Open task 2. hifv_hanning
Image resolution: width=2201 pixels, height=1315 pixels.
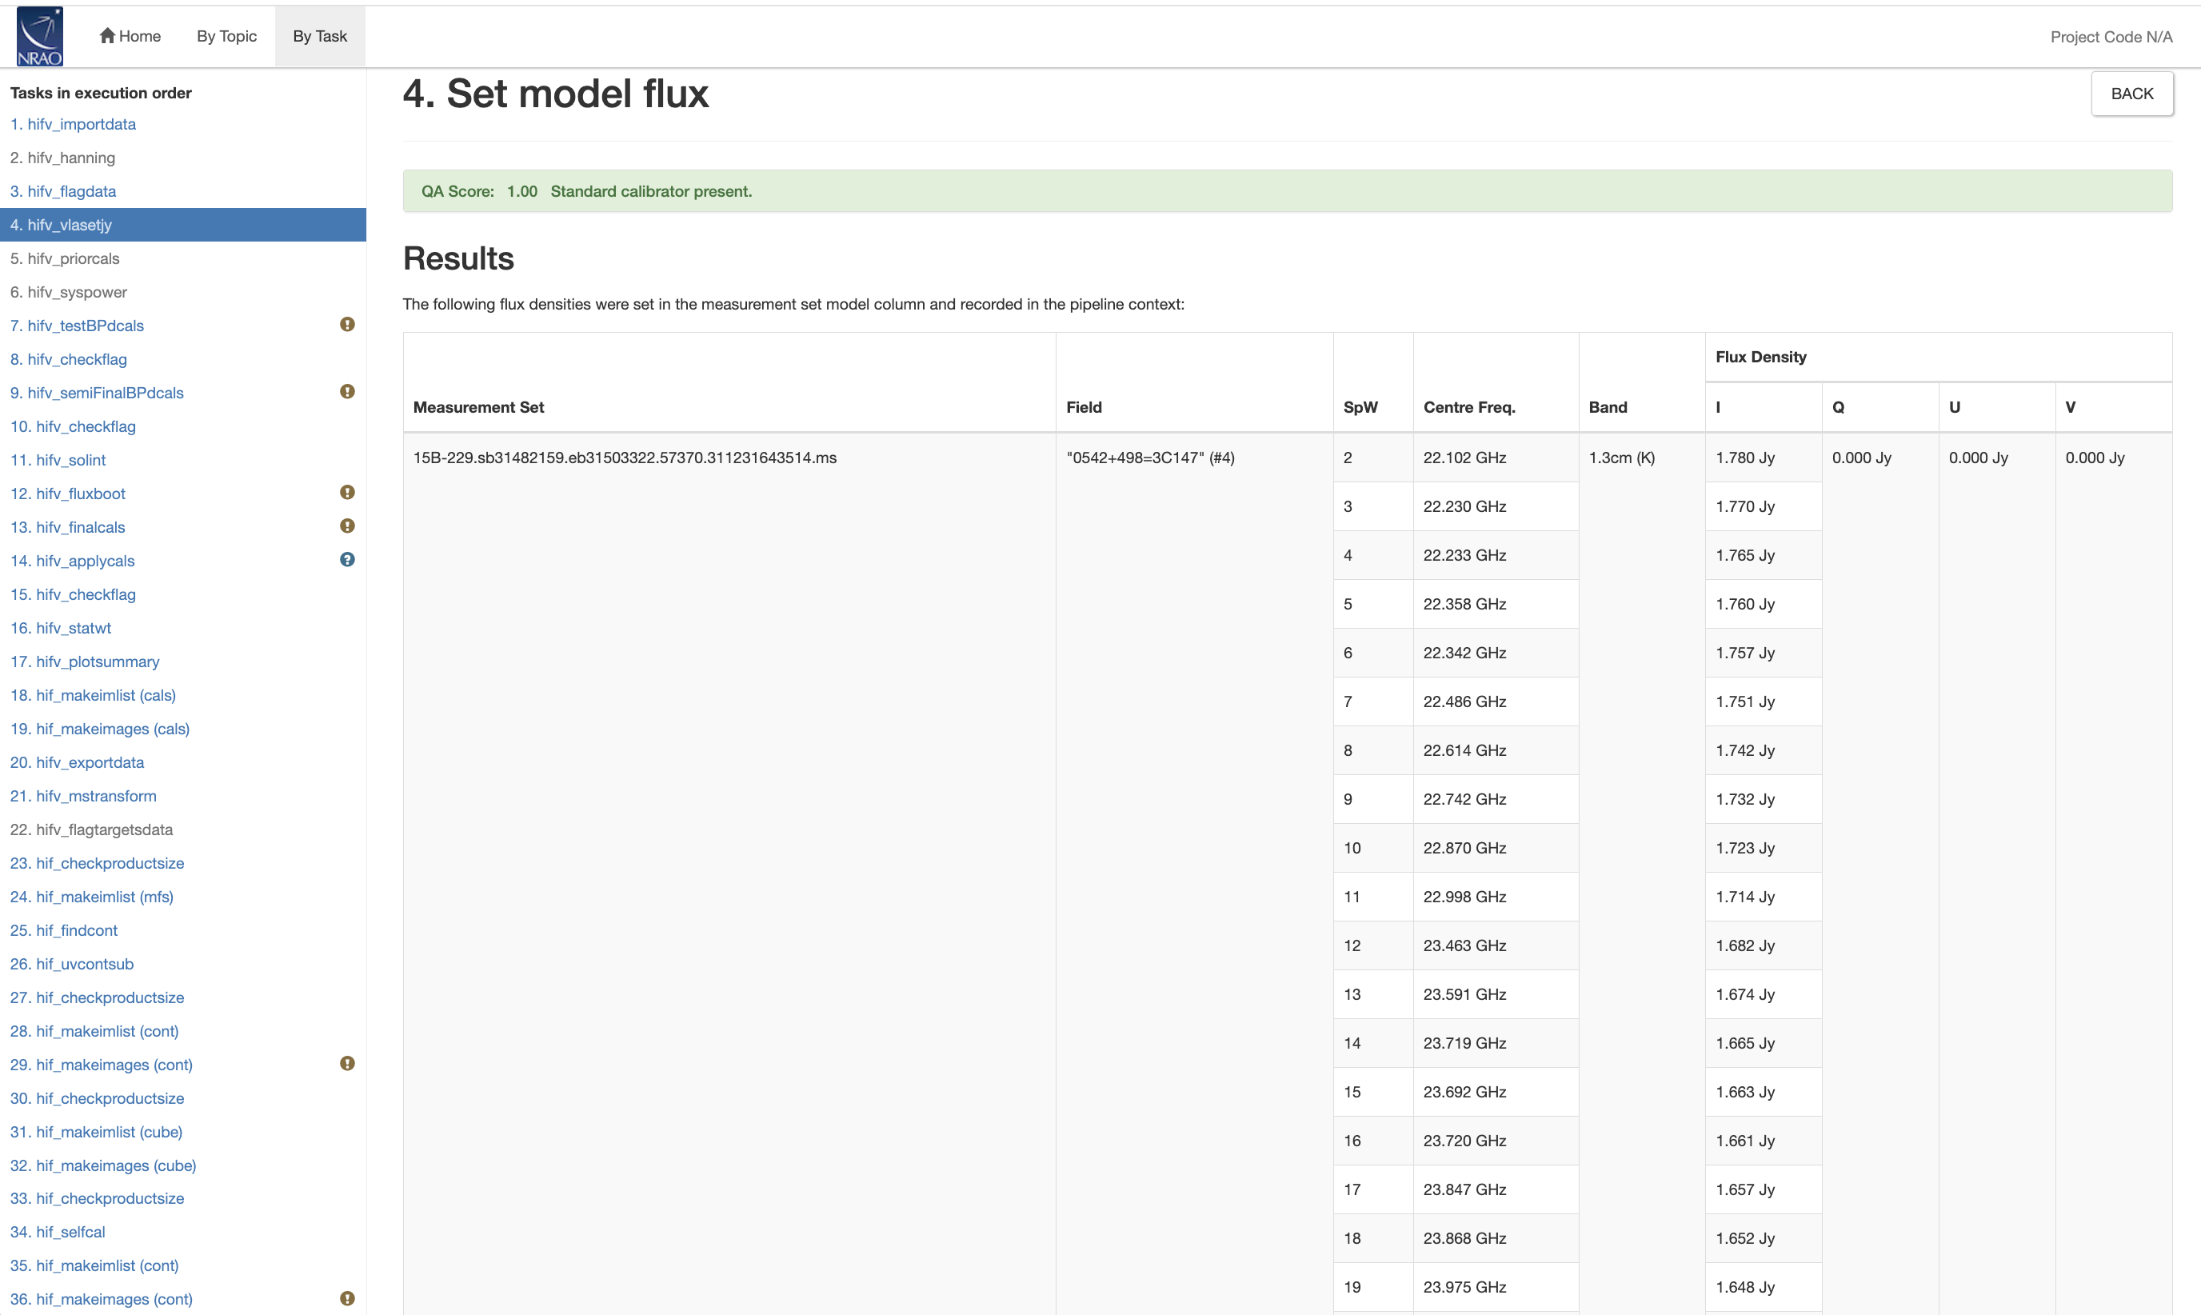click(x=63, y=158)
